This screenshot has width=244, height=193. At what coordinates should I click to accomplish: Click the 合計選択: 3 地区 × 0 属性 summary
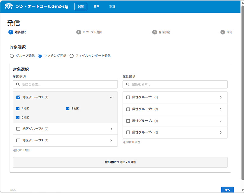(120, 162)
